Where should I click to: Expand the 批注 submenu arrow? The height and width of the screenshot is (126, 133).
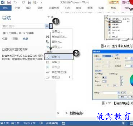coord(69,77)
